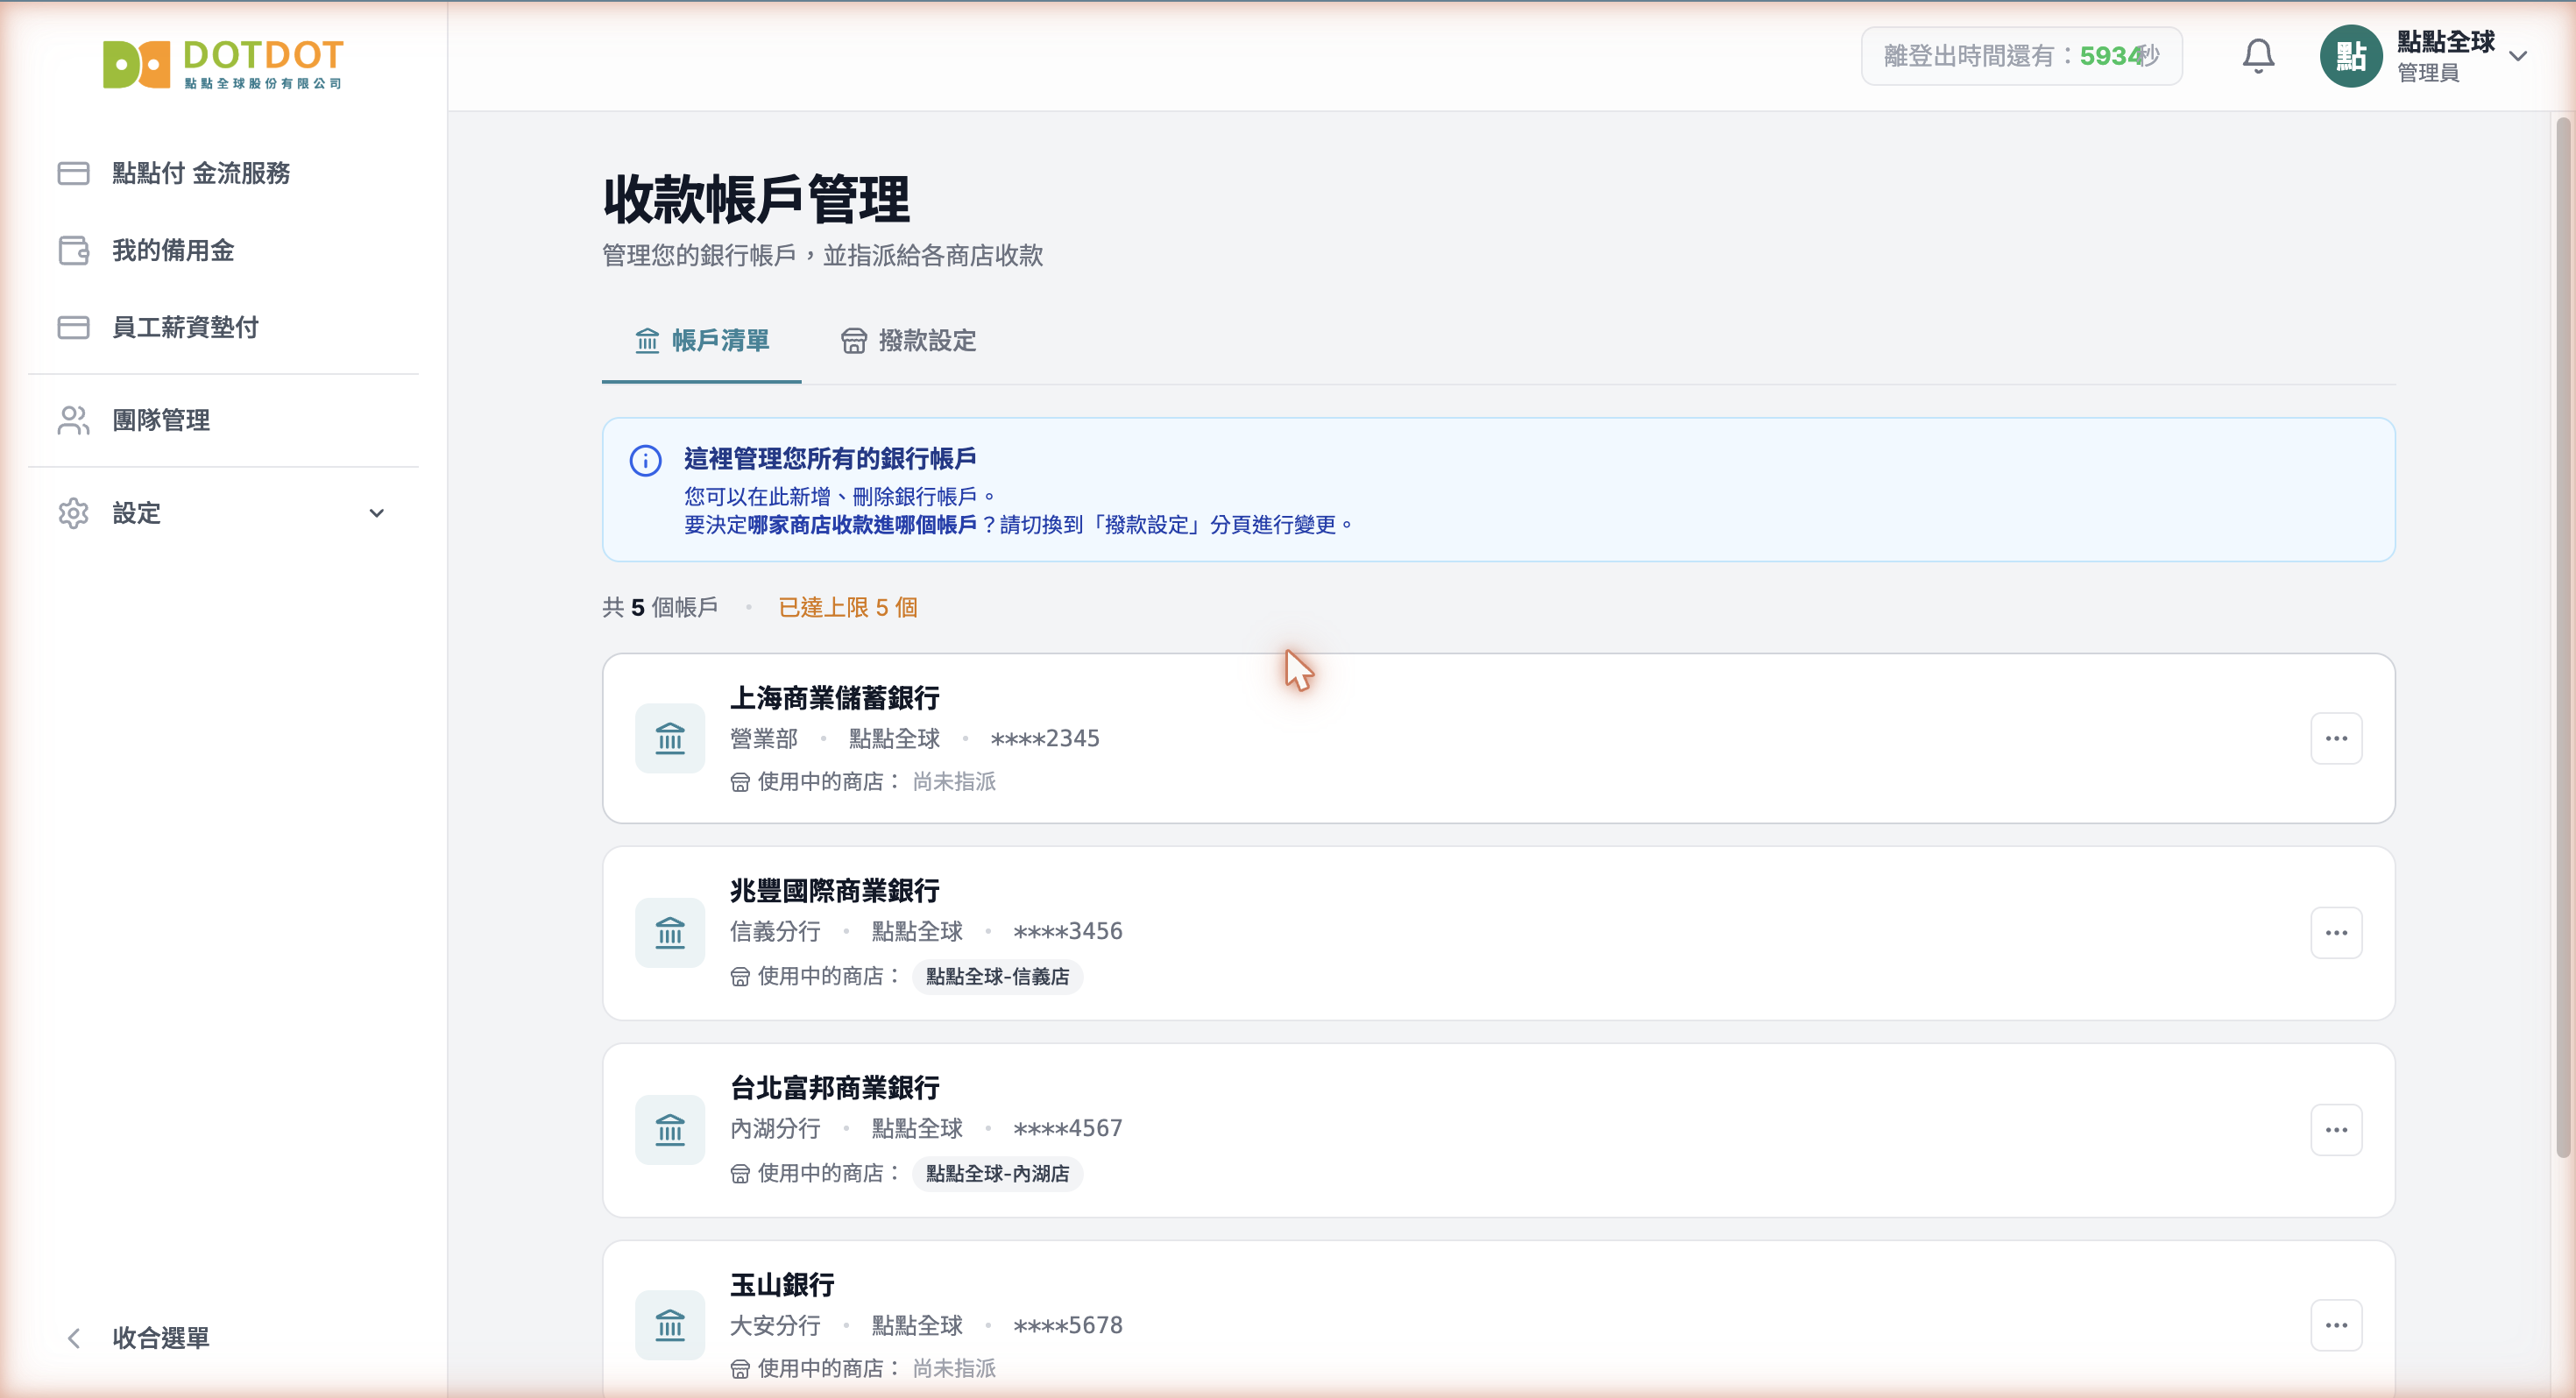Viewport: 2576px width, 1398px height.
Task: Open 設定 in sidebar
Action: pos(224,513)
